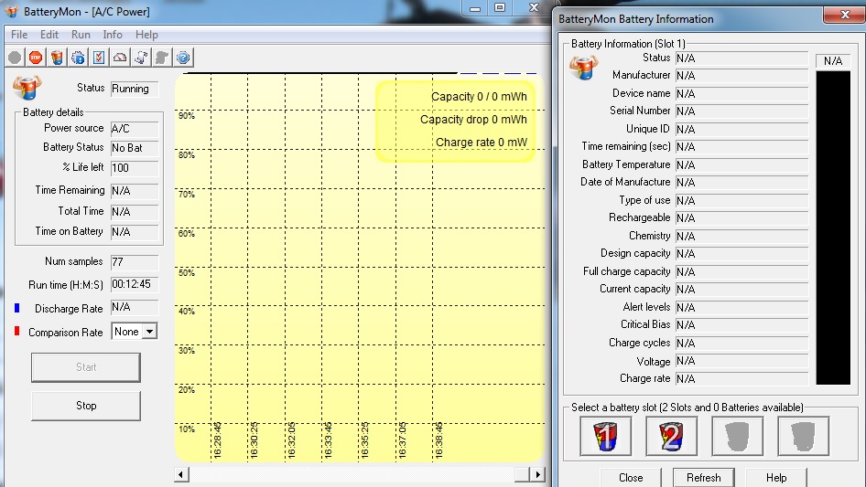
Task: Click the battery icon beside Status in main window
Action: coord(27,87)
